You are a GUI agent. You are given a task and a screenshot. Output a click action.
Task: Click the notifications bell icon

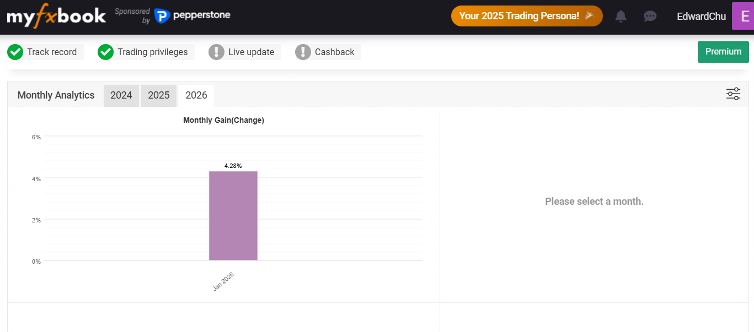[x=621, y=16]
